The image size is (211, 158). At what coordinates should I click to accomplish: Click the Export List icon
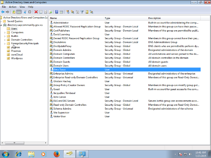tap(50, 12)
